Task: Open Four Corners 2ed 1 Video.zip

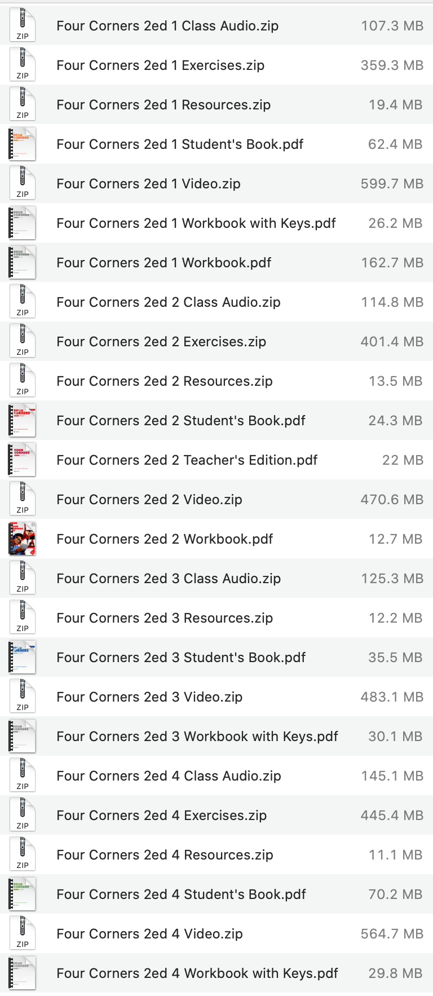Action: click(x=148, y=183)
